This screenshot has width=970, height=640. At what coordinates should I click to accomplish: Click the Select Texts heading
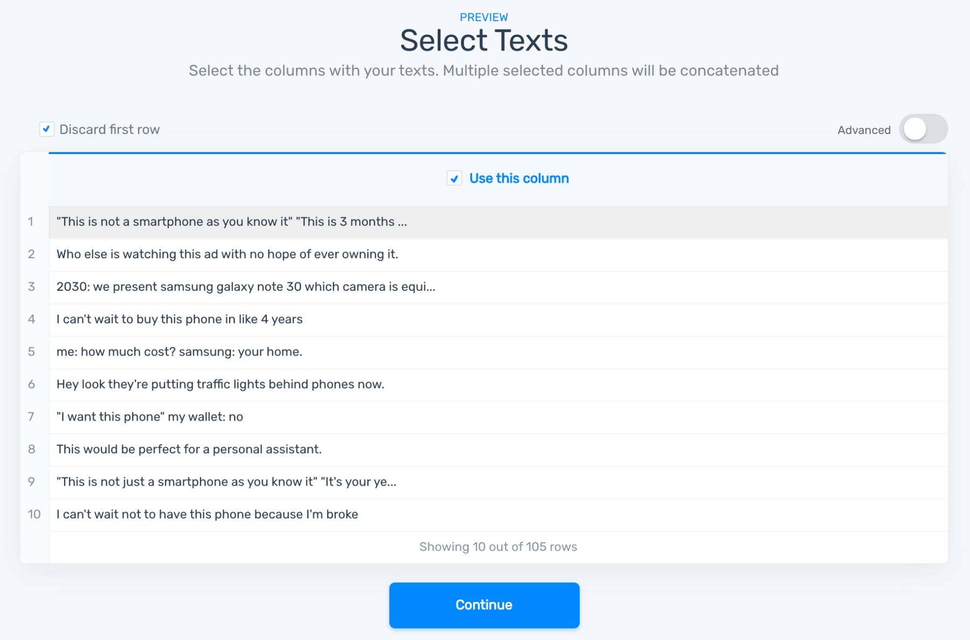click(484, 40)
